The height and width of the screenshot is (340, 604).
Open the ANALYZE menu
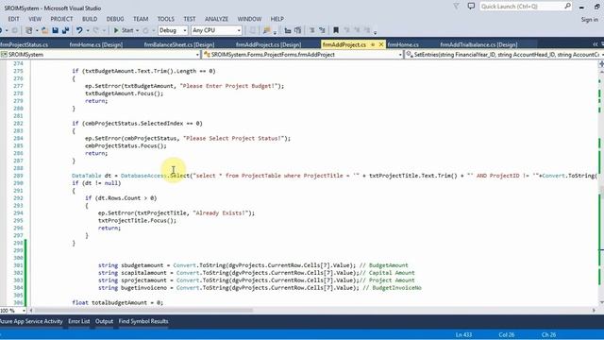coord(216,19)
